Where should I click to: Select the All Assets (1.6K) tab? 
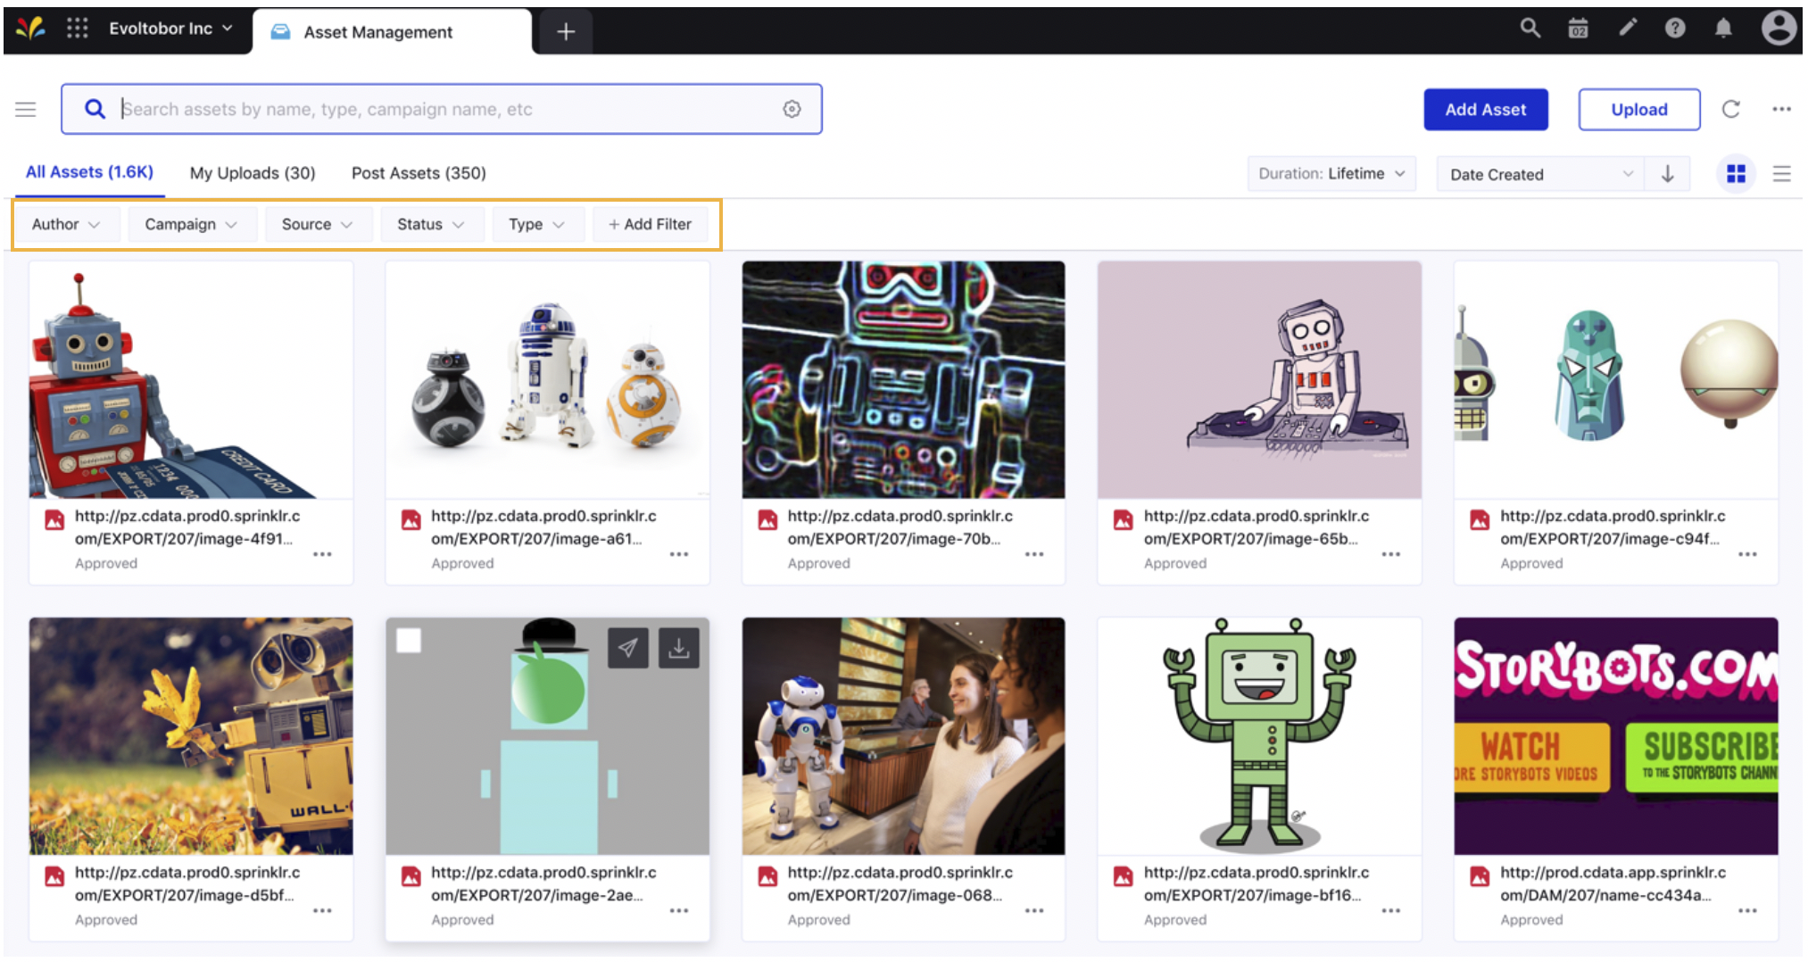[89, 172]
